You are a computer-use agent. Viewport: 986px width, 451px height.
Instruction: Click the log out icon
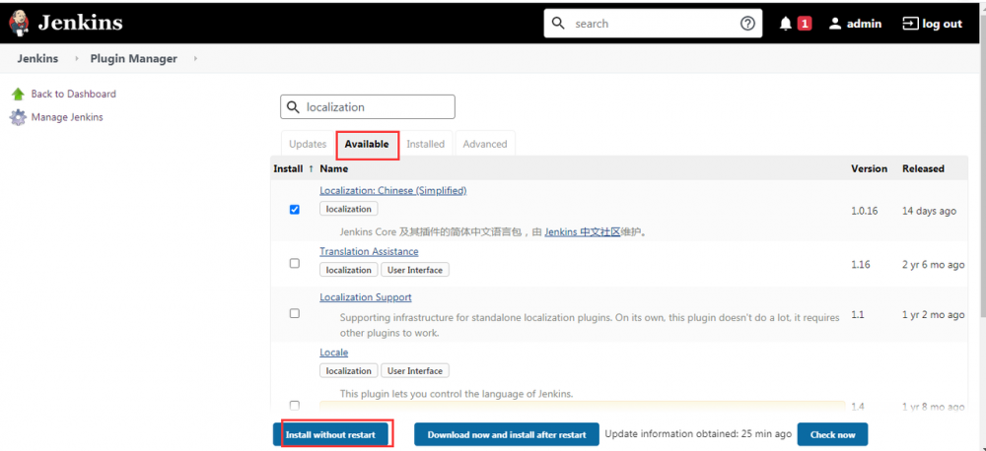[x=910, y=24]
